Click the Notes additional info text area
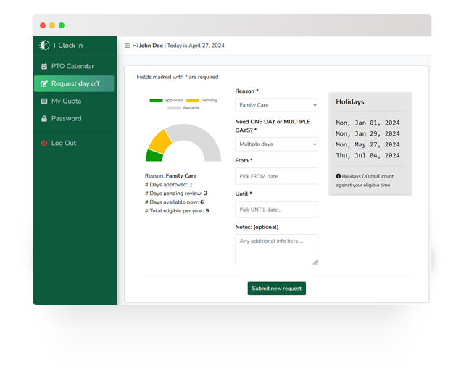 tap(276, 249)
